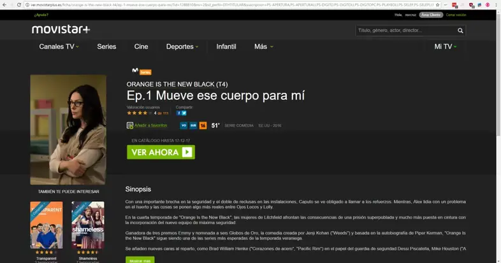Click the add-to-favorites list icon
Screen dimensions: 501x263
click(x=130, y=125)
